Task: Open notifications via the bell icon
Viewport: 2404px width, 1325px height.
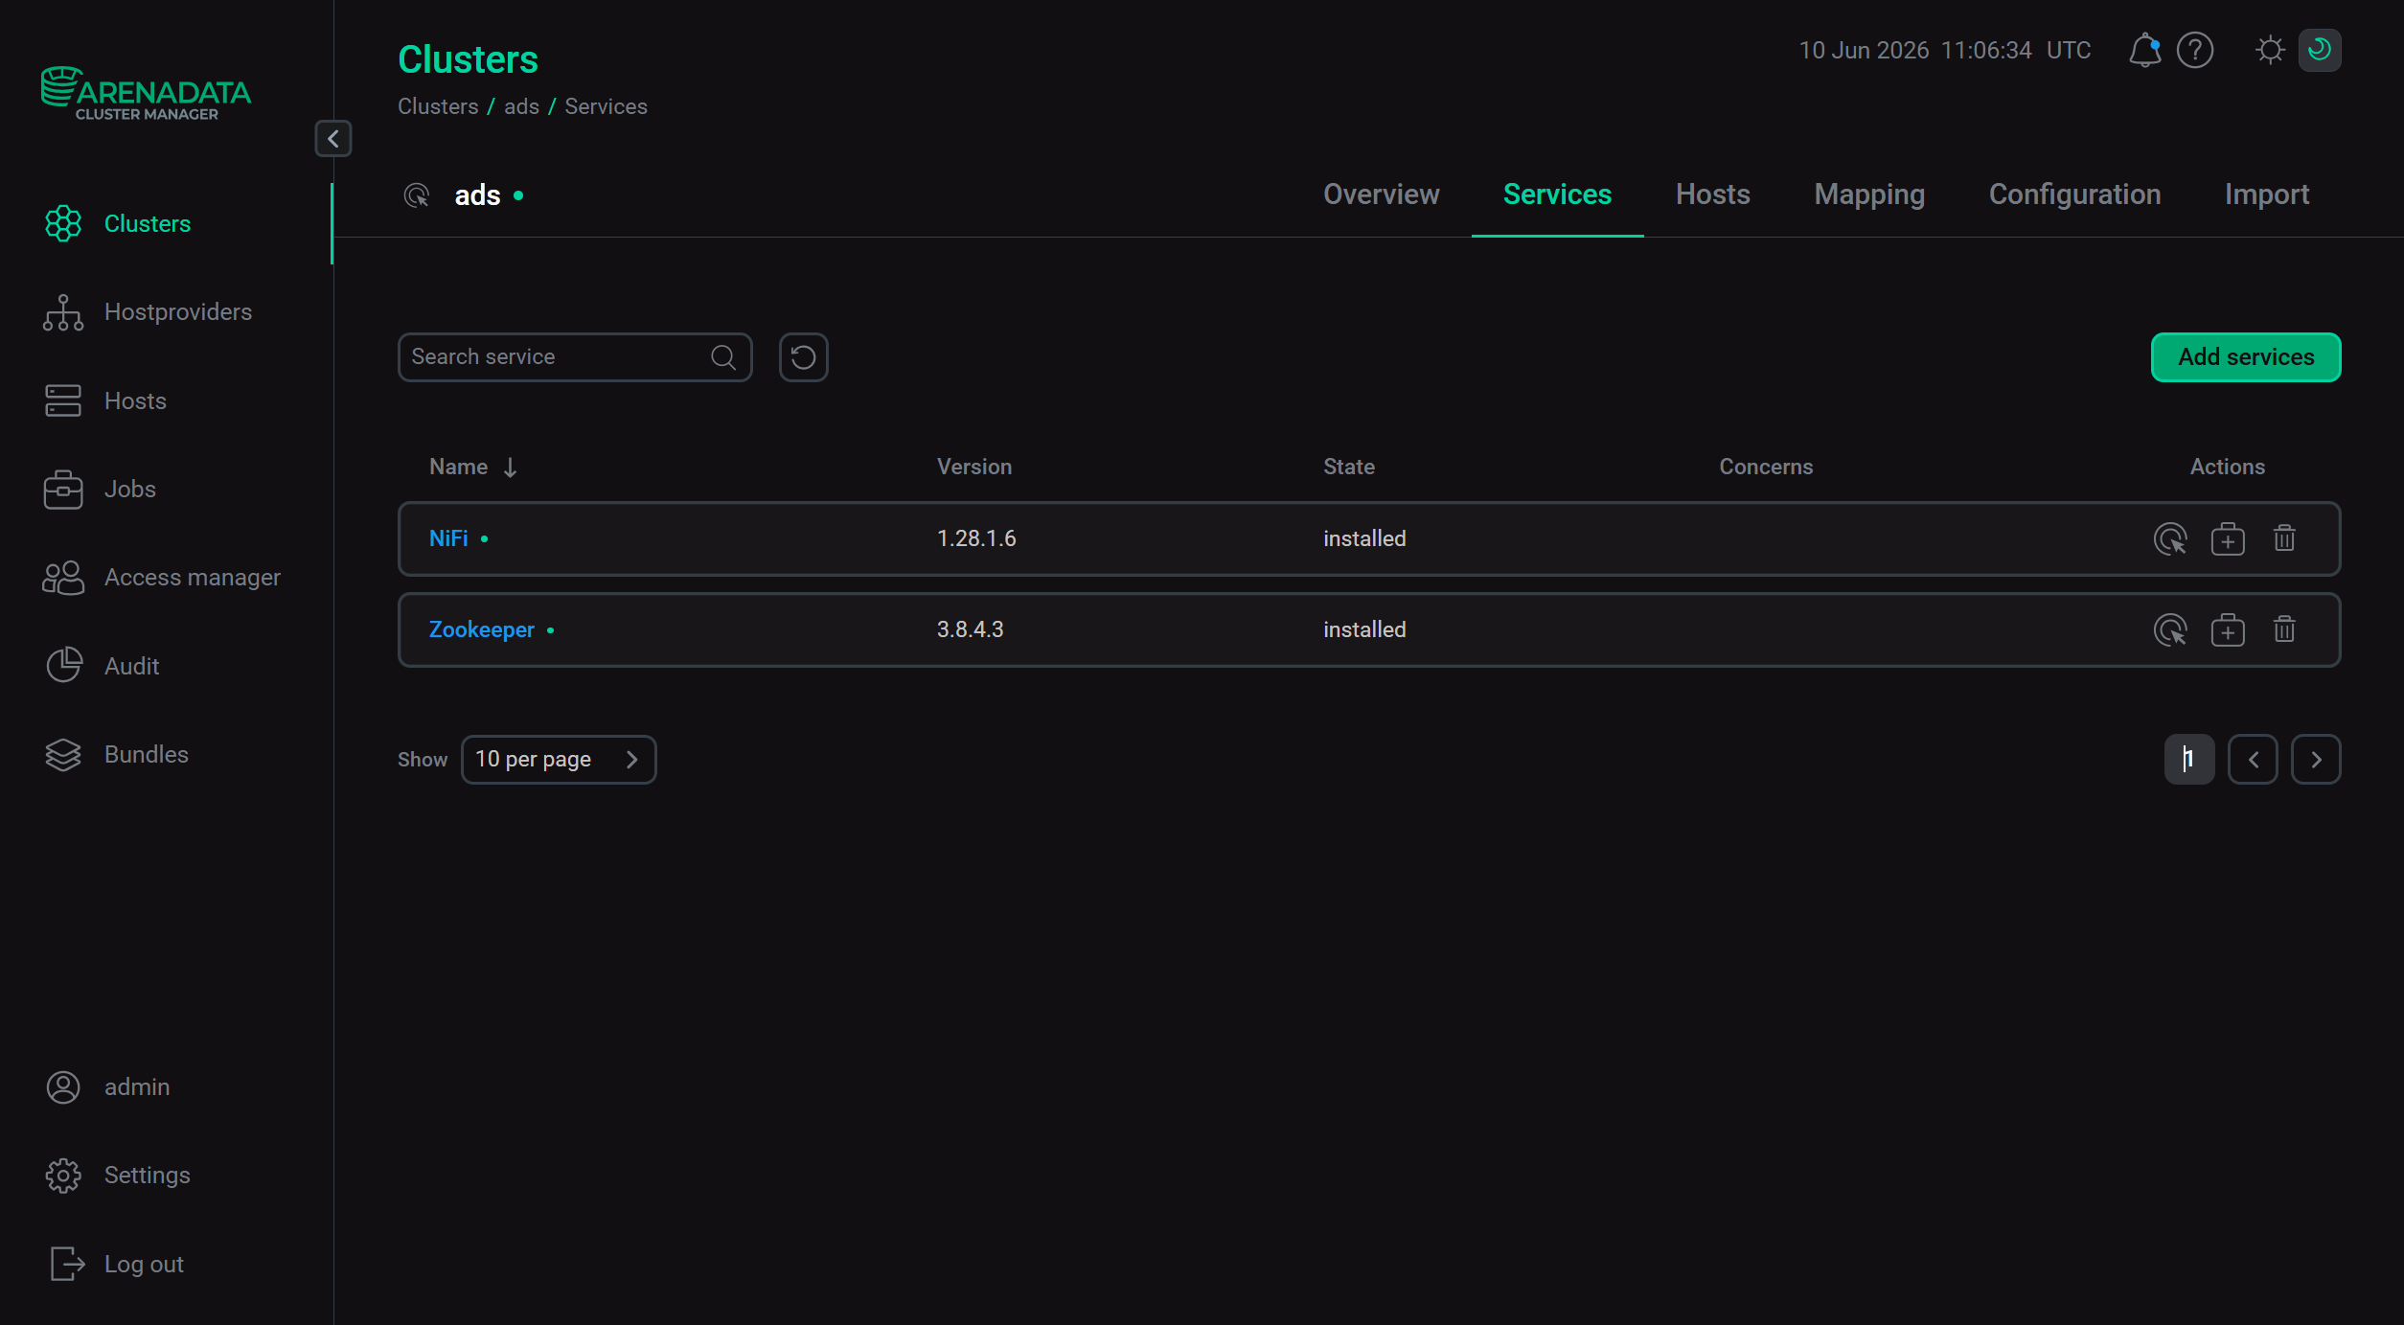Action: (2144, 50)
